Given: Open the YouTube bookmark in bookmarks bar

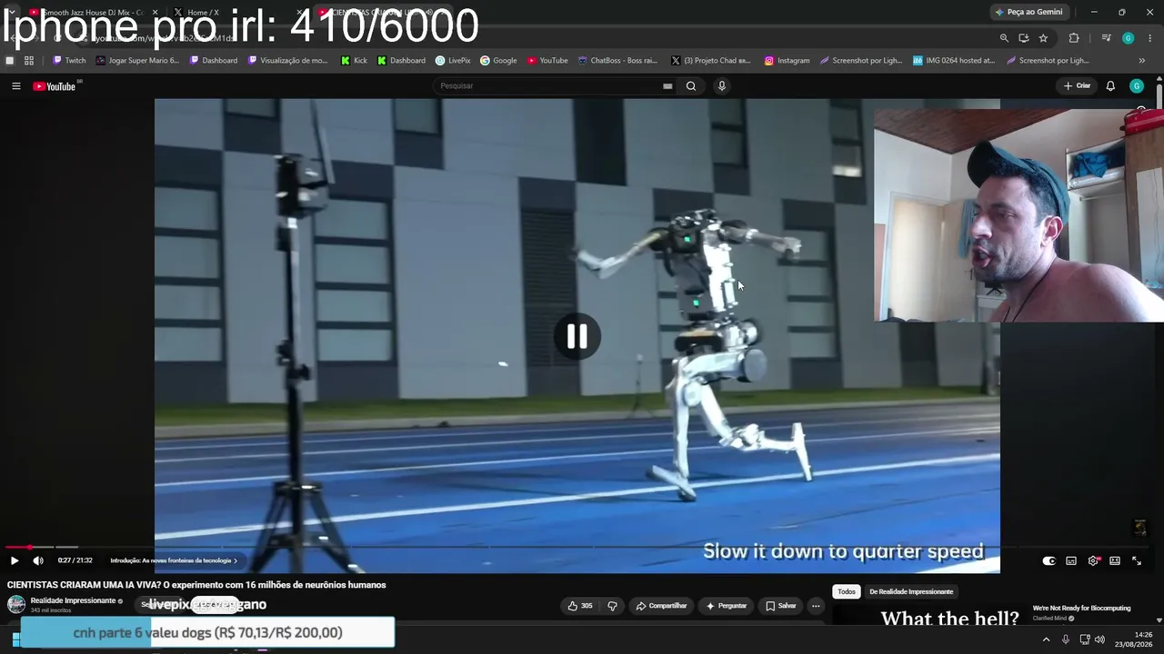Looking at the screenshot, I should [x=547, y=61].
